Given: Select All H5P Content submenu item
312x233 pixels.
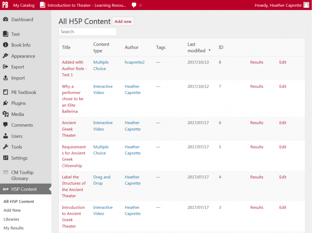Looking at the screenshot, I should (x=19, y=201).
